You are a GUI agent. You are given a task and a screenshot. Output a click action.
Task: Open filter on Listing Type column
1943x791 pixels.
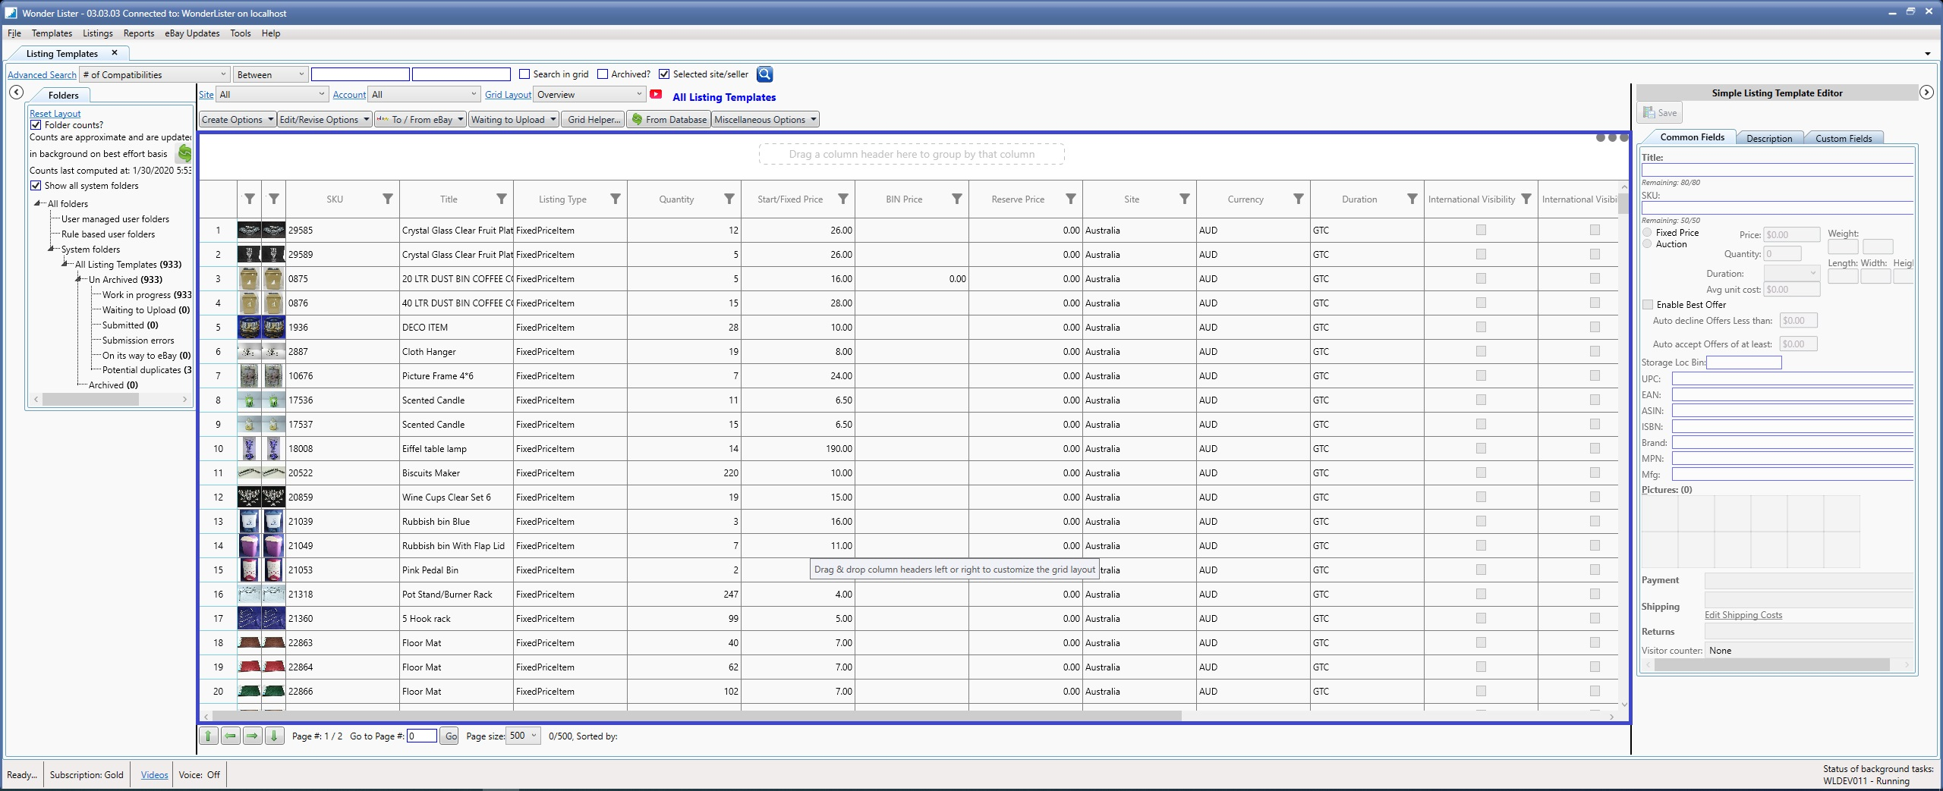point(616,199)
